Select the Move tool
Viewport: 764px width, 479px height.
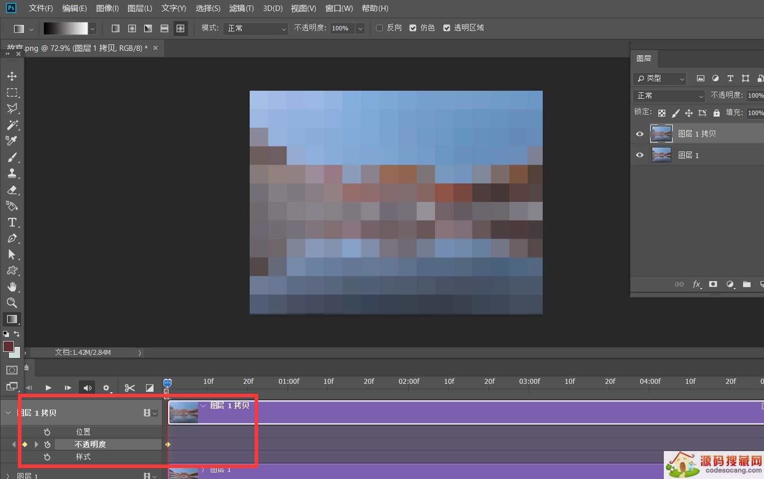tap(12, 76)
